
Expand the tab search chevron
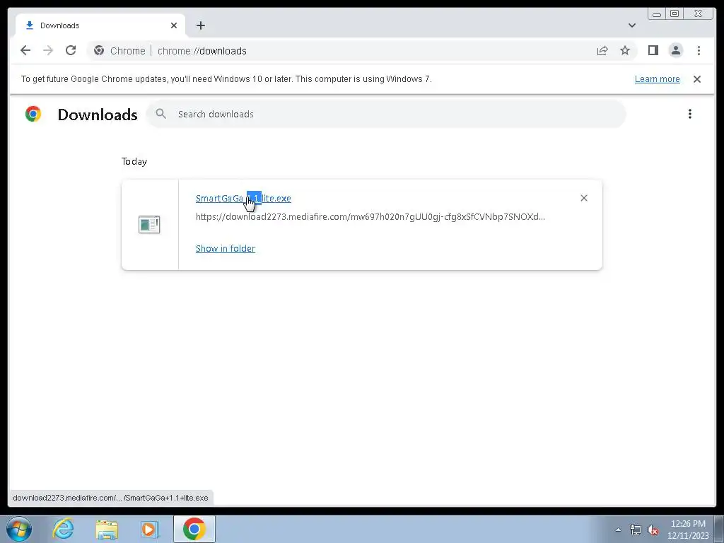click(632, 25)
